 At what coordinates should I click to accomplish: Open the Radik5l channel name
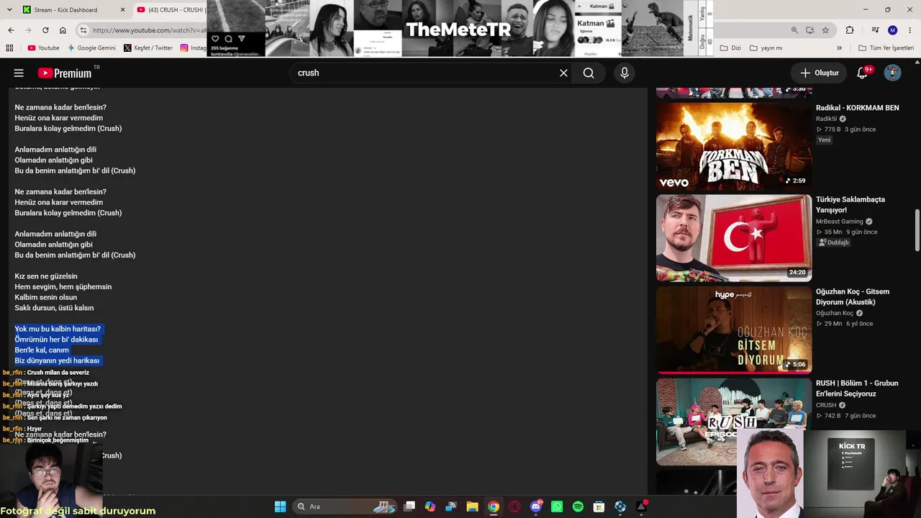point(826,119)
